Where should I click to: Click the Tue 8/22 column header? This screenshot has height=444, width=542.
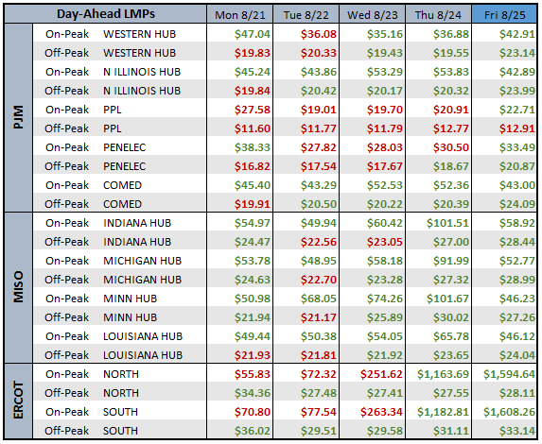[306, 15]
